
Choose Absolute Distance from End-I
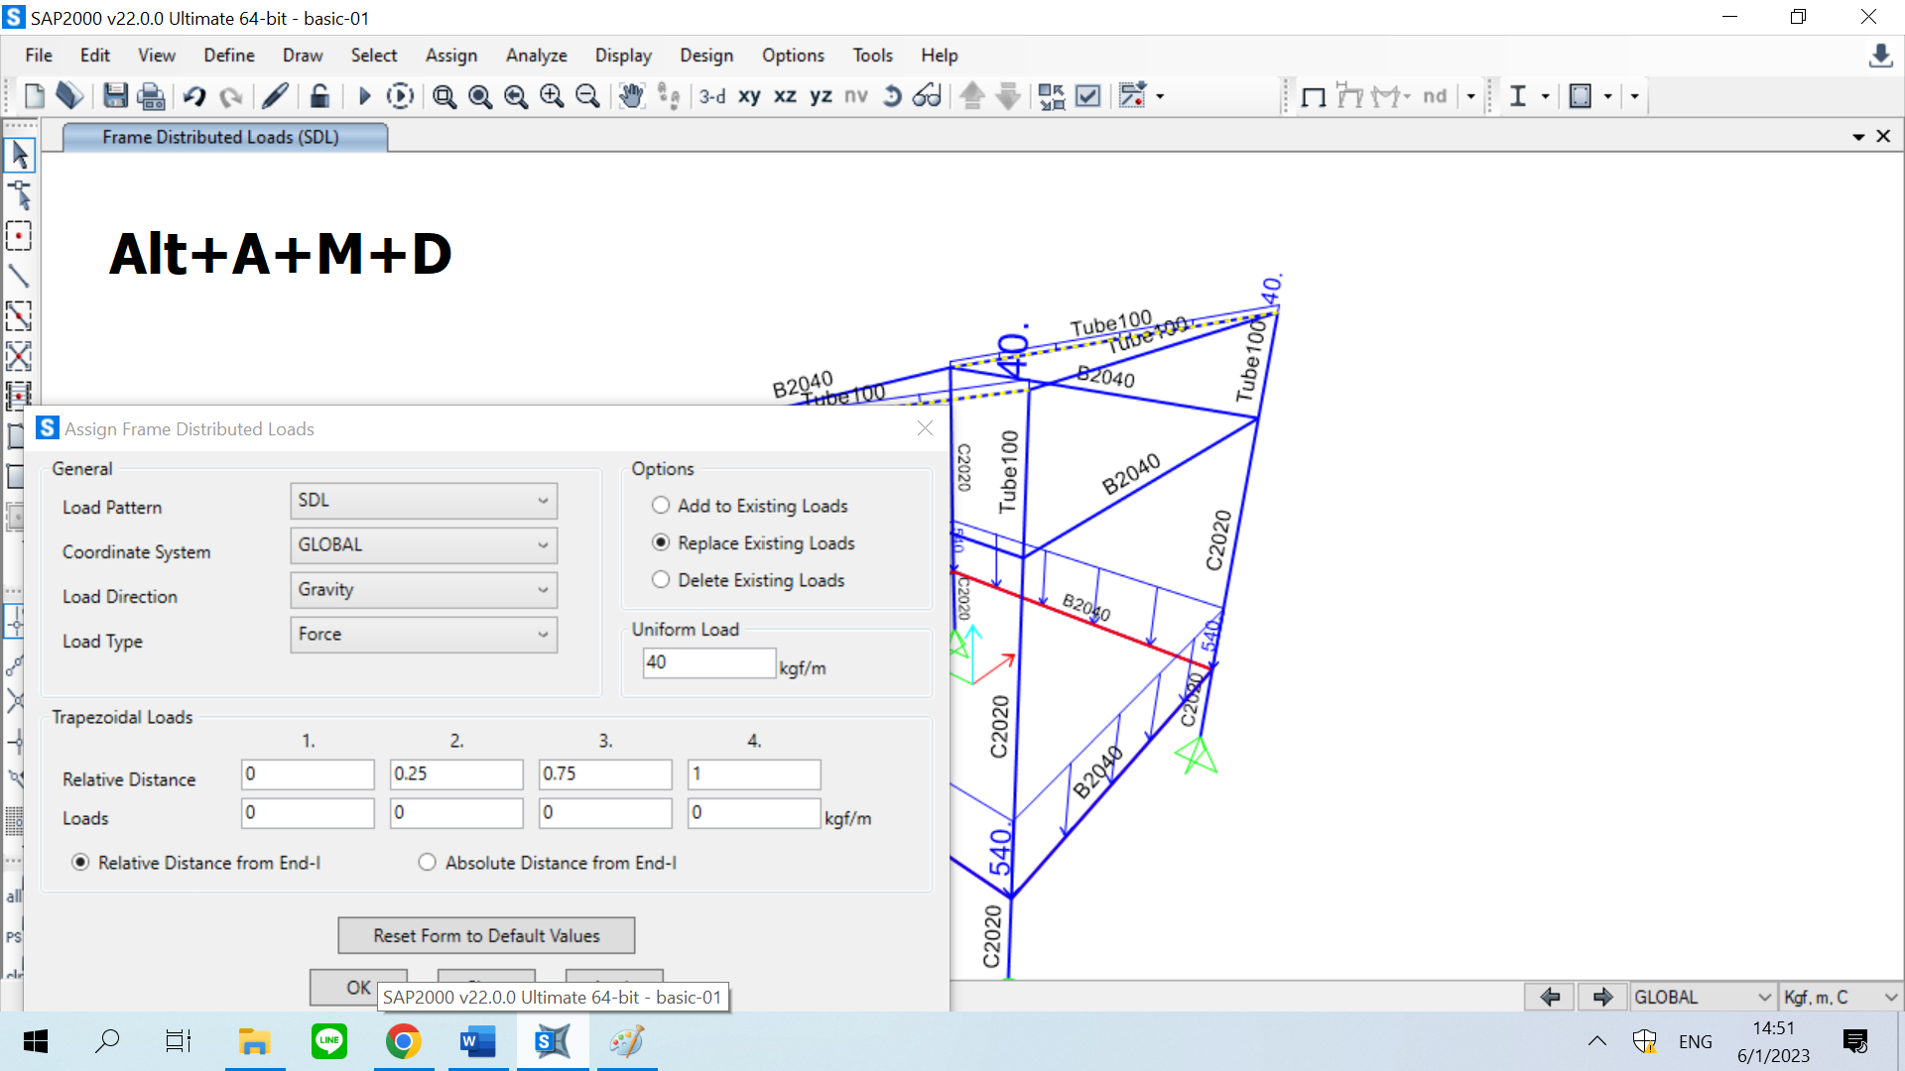point(428,863)
